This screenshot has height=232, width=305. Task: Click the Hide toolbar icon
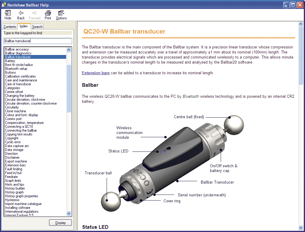tap(8, 15)
